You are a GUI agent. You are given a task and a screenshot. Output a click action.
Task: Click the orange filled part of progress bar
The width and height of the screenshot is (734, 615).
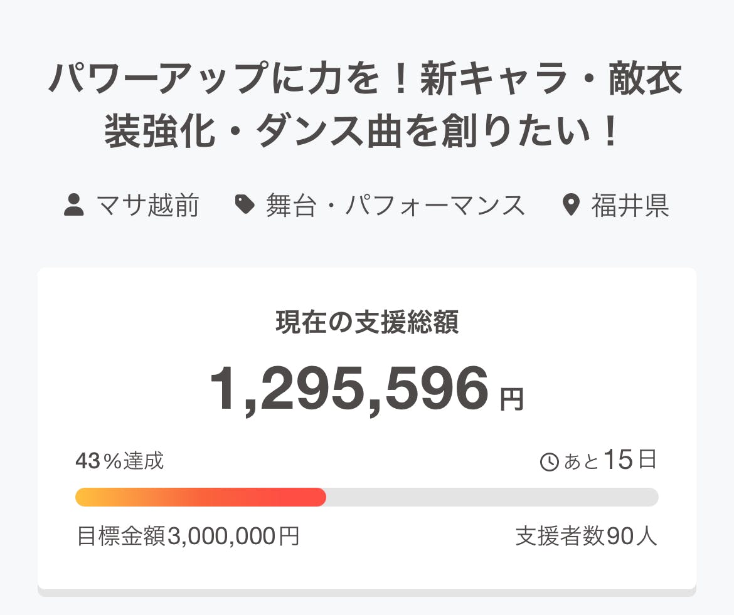click(x=201, y=497)
